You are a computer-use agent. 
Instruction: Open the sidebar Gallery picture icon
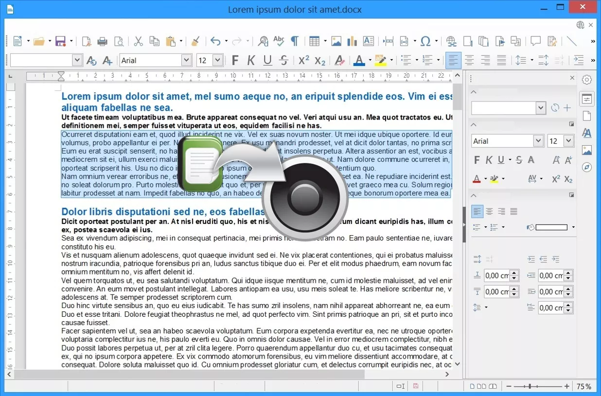click(587, 150)
